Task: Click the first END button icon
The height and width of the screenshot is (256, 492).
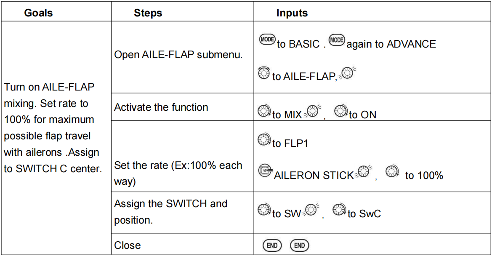Action: tap(272, 245)
